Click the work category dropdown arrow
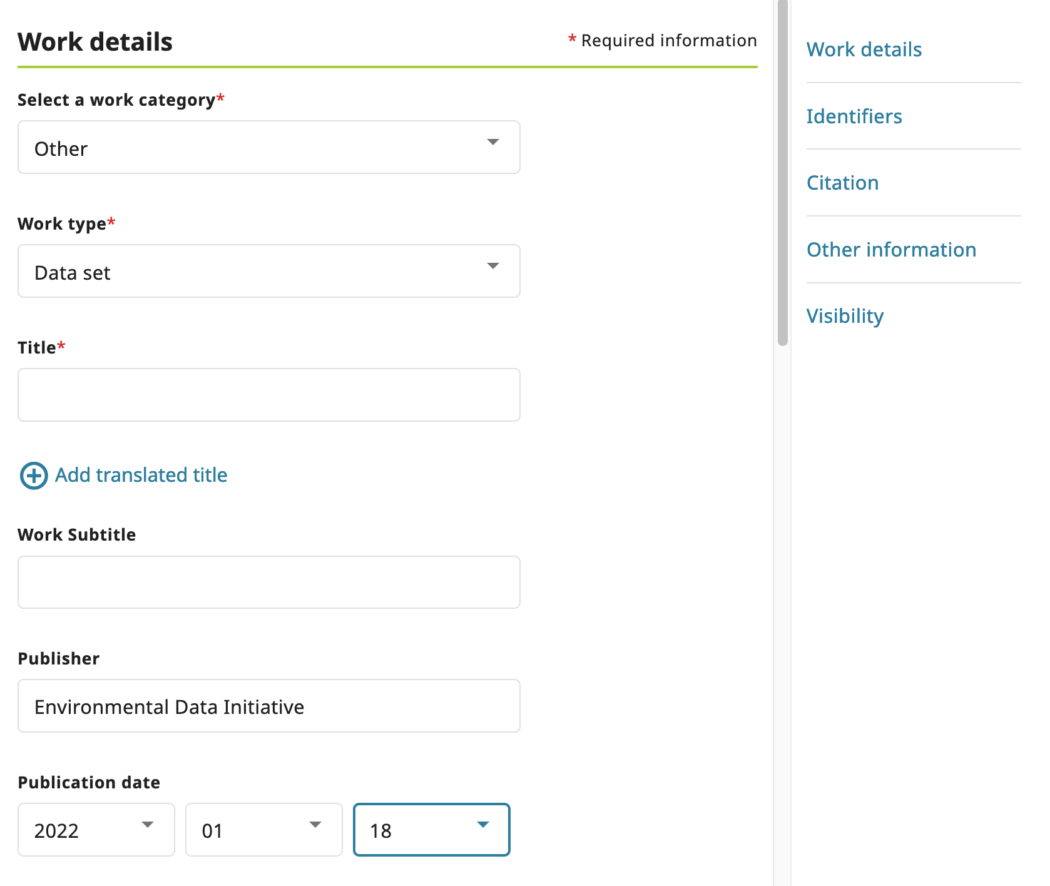The image size is (1050, 886). (x=493, y=142)
